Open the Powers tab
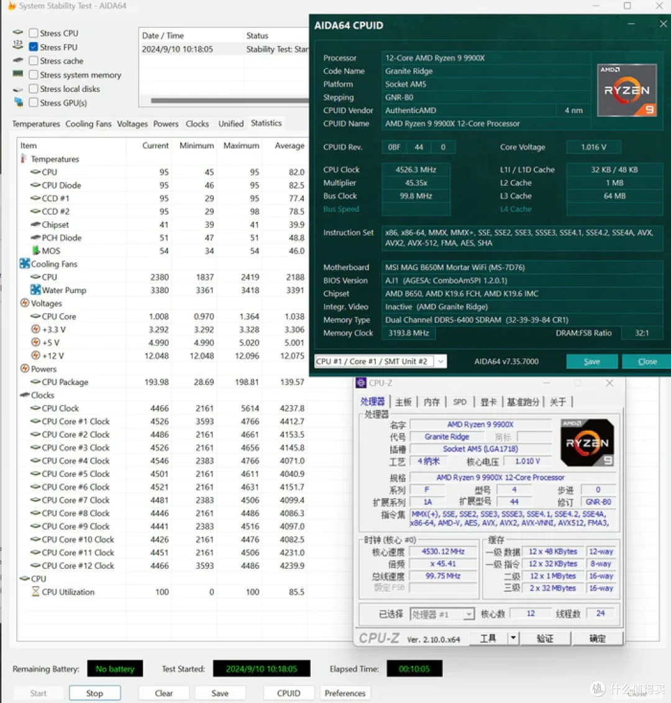The width and height of the screenshot is (671, 703). click(165, 124)
